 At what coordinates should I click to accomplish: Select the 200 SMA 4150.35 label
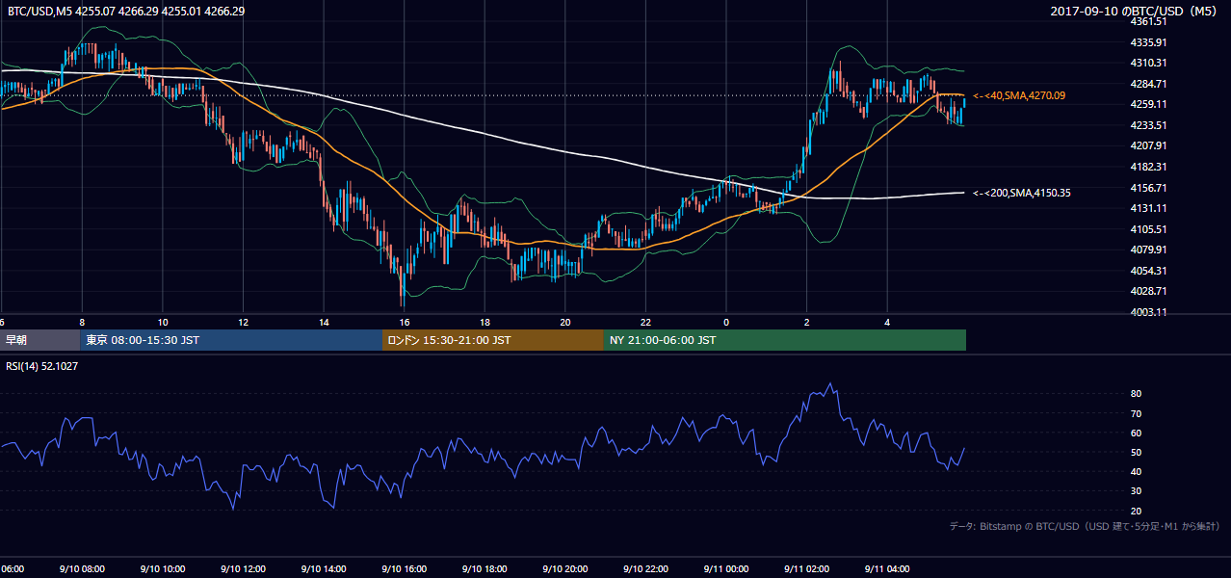tap(1022, 193)
